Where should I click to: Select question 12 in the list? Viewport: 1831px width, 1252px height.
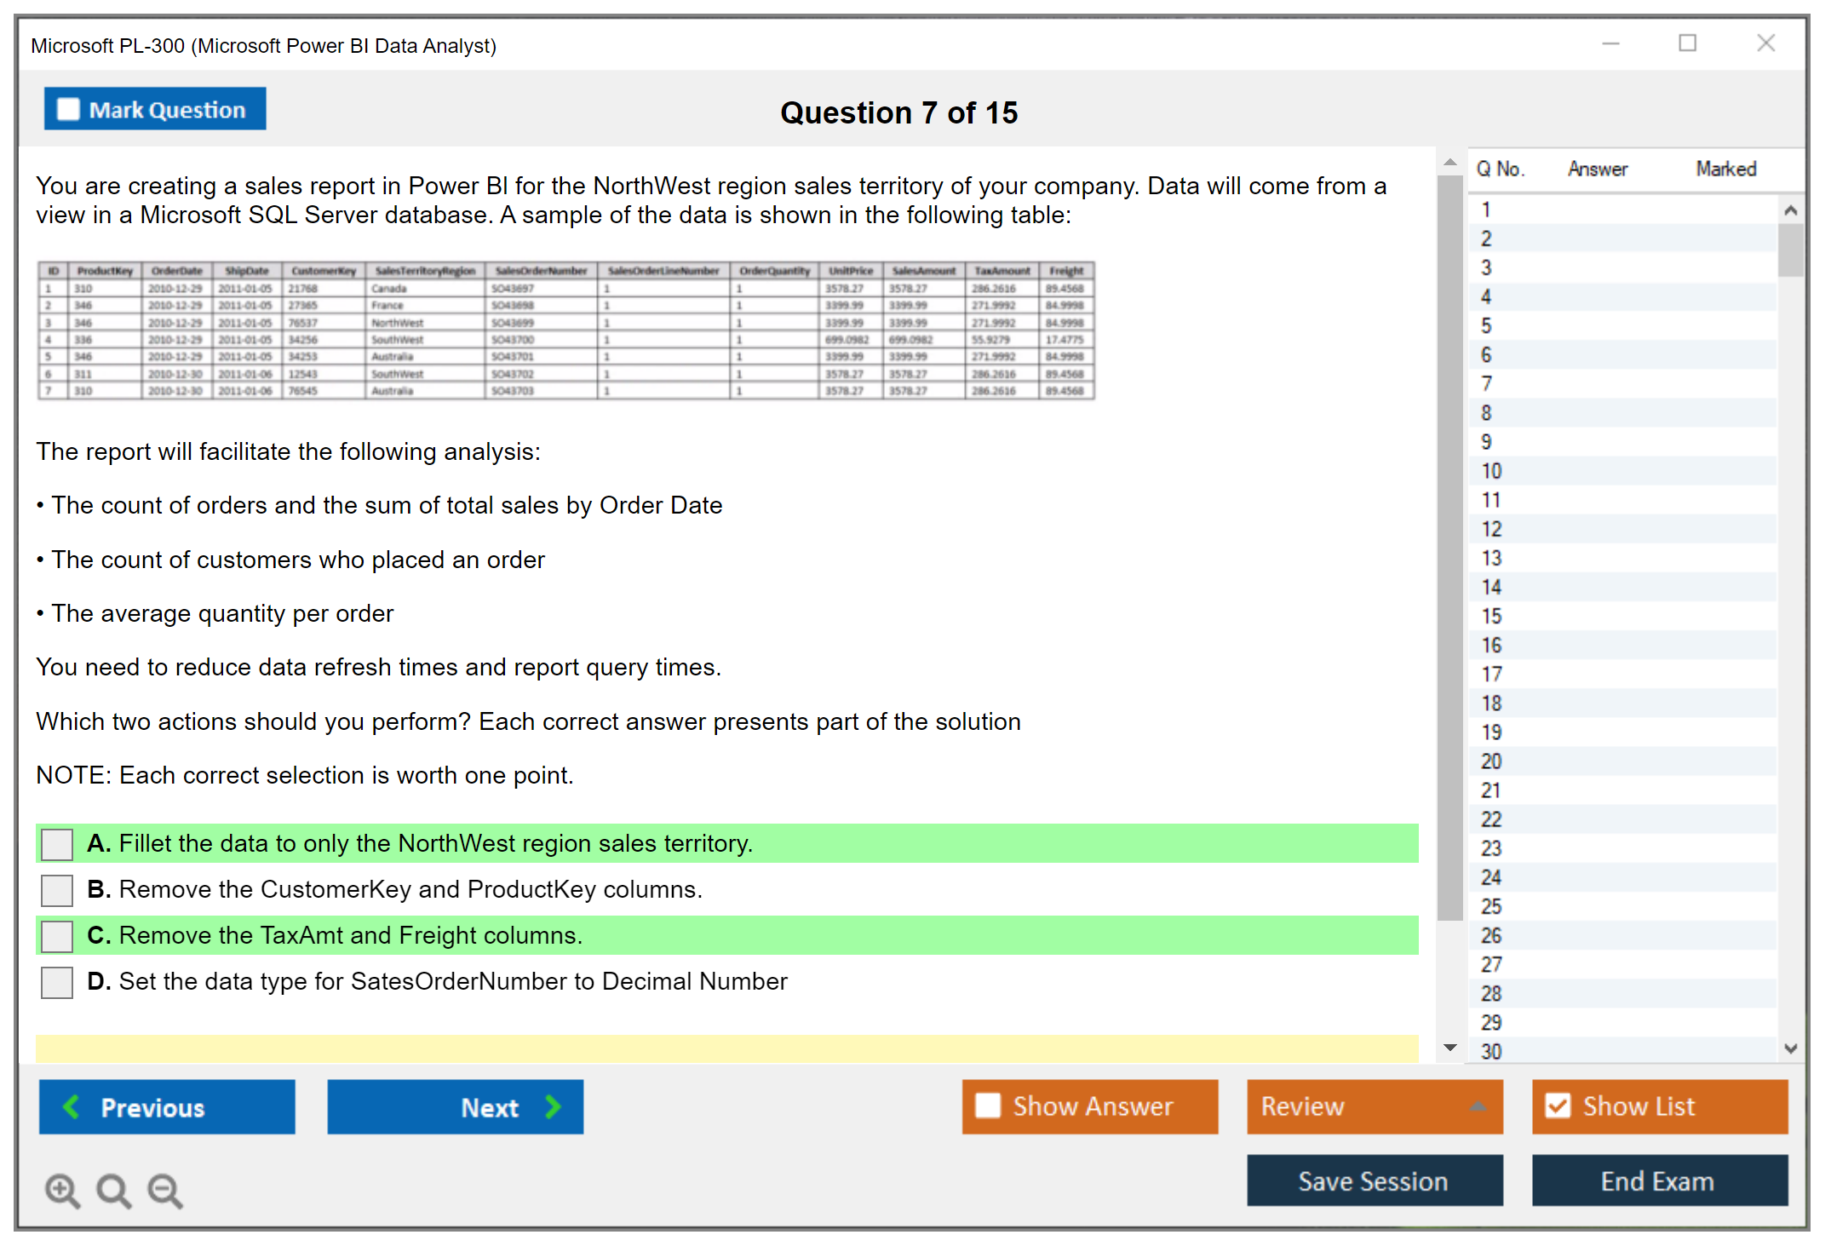1491,529
